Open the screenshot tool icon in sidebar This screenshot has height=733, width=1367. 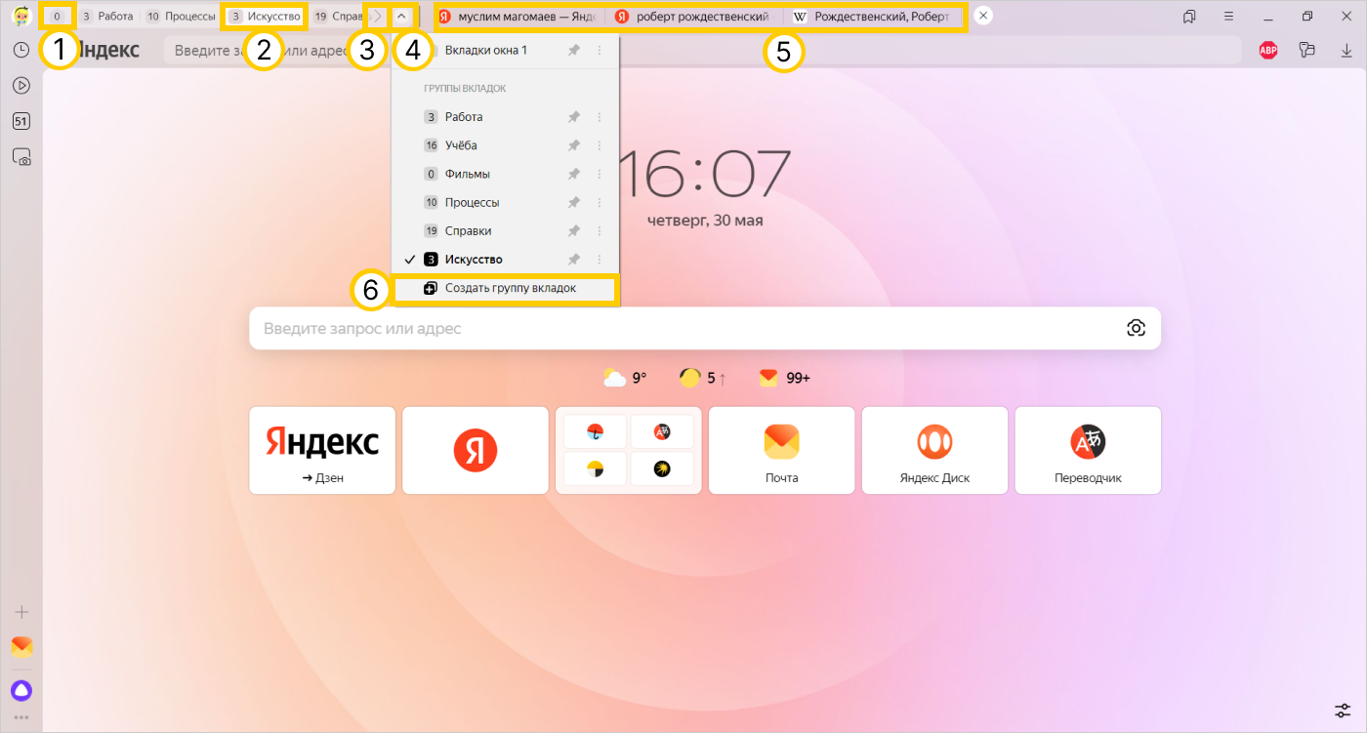tap(21, 156)
